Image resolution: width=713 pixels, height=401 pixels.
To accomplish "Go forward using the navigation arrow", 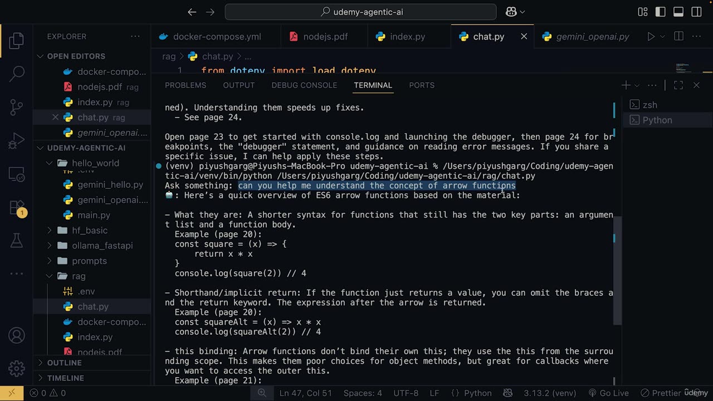I will click(210, 12).
